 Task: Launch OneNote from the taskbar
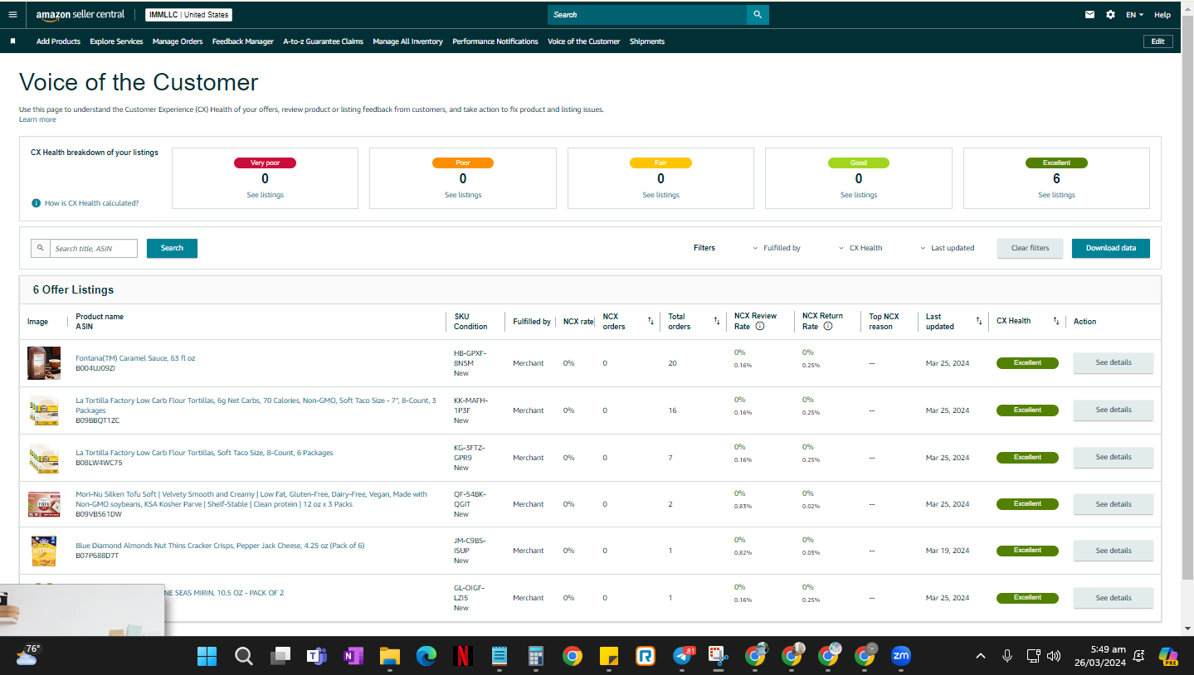pyautogui.click(x=353, y=656)
